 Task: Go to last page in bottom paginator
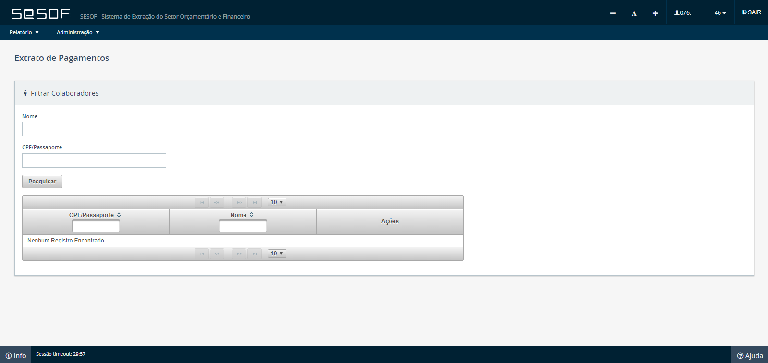(255, 254)
